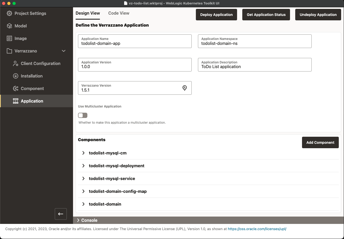This screenshot has width=344, height=239.
Task: Collapse the sidebar with the left arrow
Action: pos(61,214)
